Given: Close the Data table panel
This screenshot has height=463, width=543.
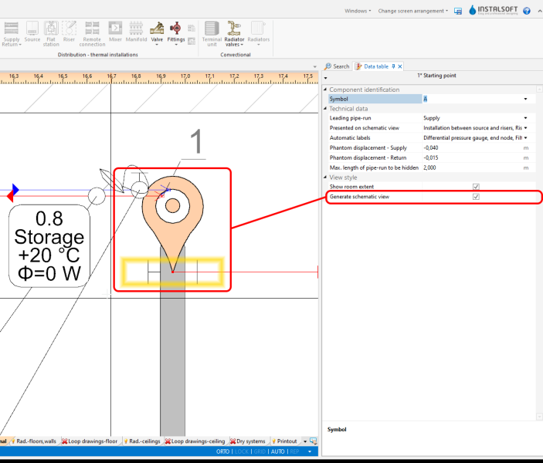Looking at the screenshot, I should (x=400, y=66).
